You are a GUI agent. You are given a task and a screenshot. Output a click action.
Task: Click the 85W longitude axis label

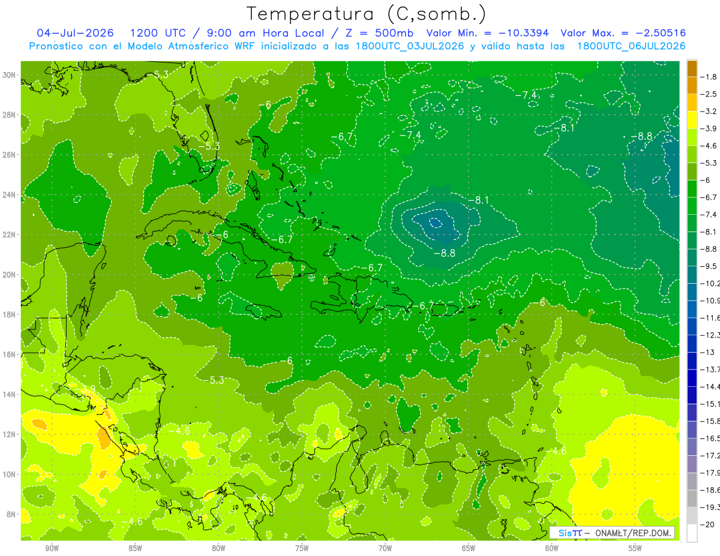click(136, 548)
